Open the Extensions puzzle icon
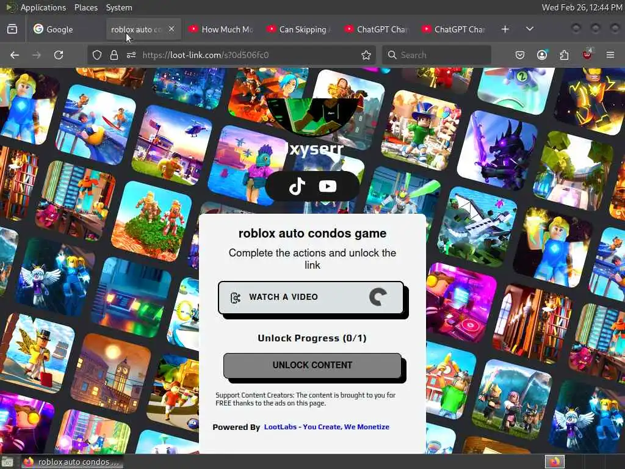This screenshot has width=625, height=469. [x=564, y=55]
